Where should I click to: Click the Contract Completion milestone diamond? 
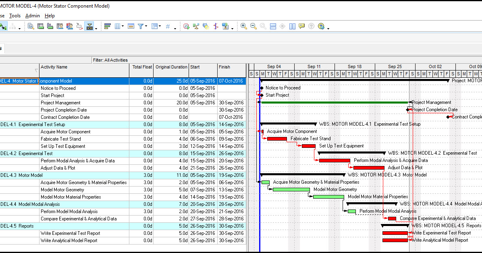449,117
